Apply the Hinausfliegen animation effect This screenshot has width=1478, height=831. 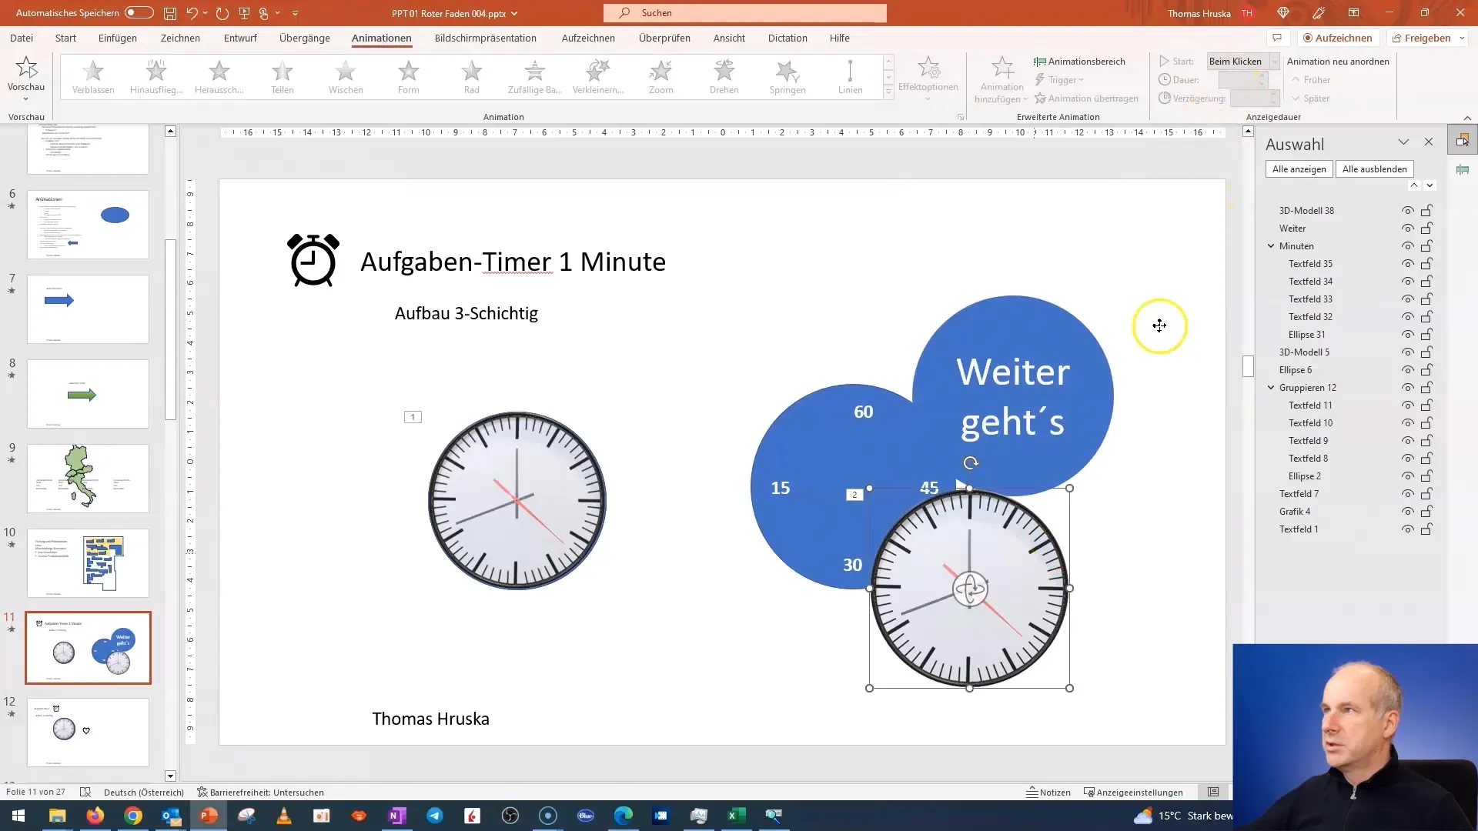(x=156, y=77)
